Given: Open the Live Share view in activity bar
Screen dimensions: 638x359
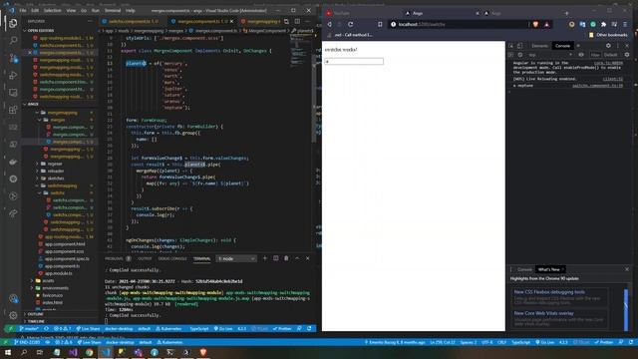Looking at the screenshot, I should (x=13, y=213).
